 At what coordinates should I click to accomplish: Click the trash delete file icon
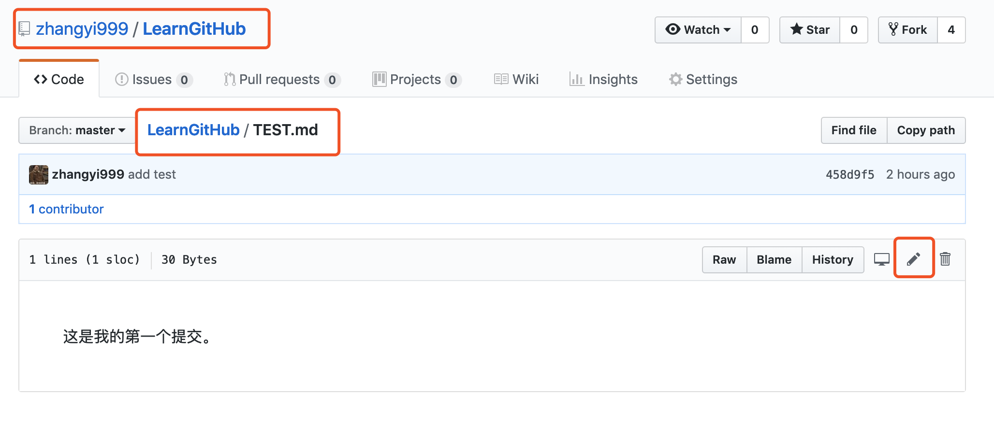[x=945, y=259]
